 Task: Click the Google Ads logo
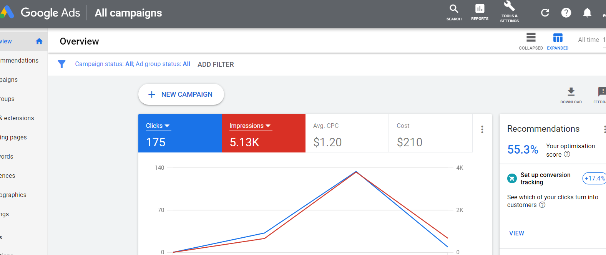tap(40, 13)
